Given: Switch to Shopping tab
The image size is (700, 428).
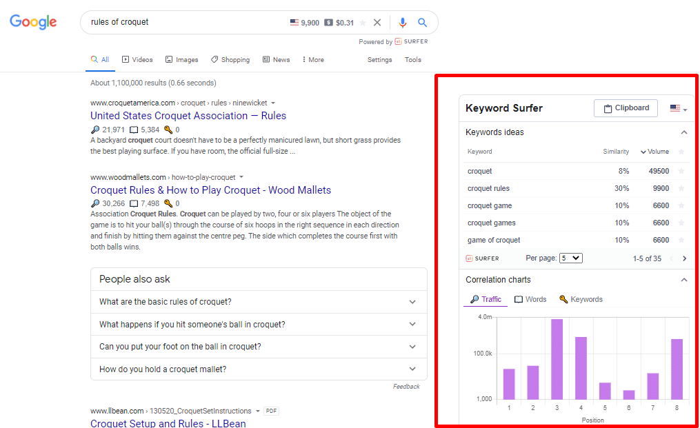Looking at the screenshot, I should coord(230,60).
